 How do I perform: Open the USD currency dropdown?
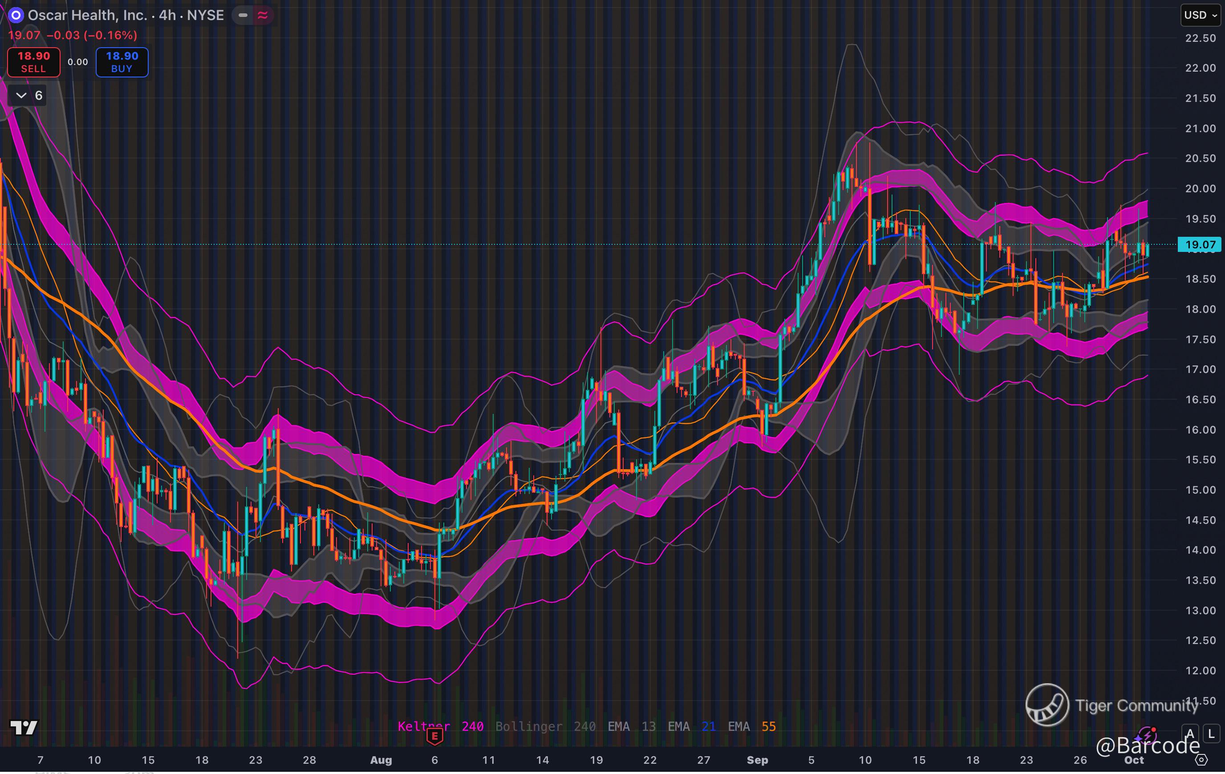(1200, 15)
